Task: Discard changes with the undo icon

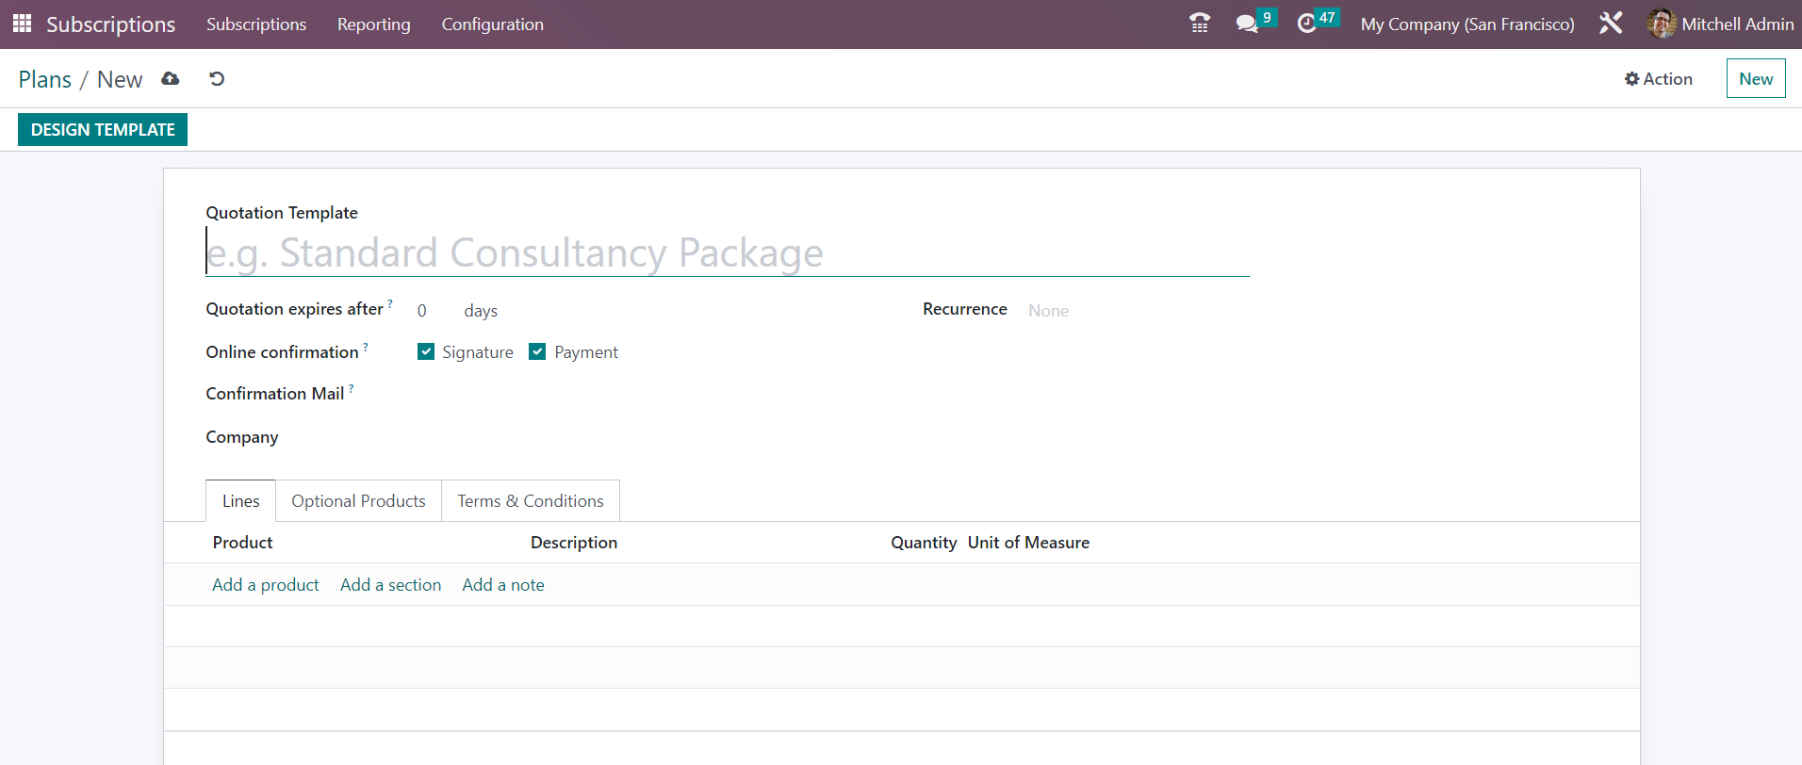Action: (217, 79)
